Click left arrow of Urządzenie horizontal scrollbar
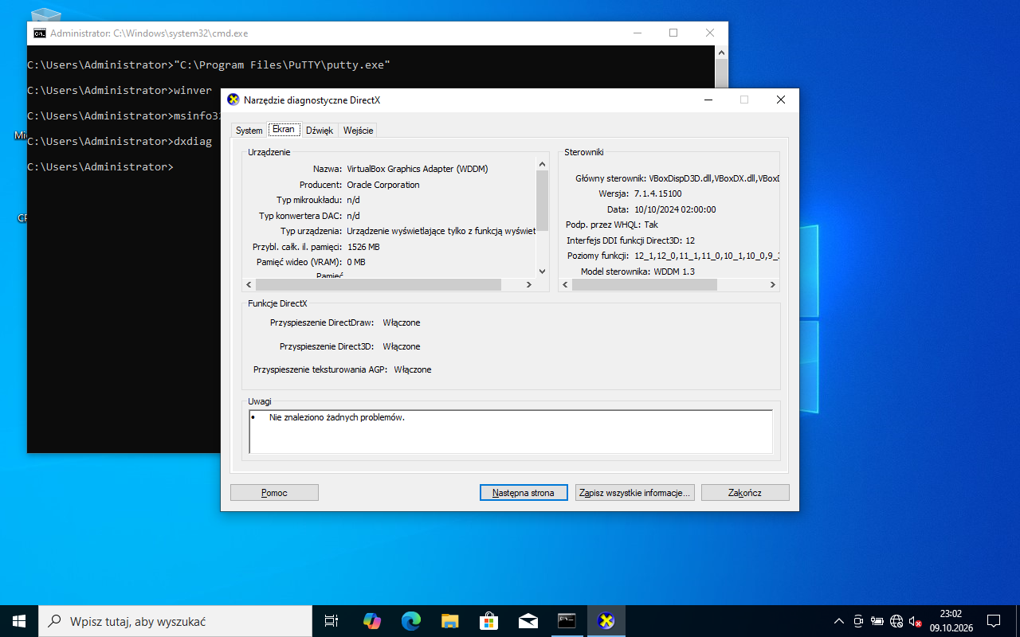The height and width of the screenshot is (637, 1020). (x=249, y=284)
